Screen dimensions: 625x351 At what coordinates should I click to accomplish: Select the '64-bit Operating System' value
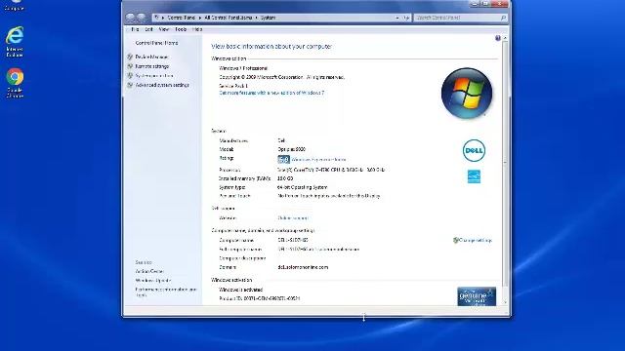(x=302, y=187)
